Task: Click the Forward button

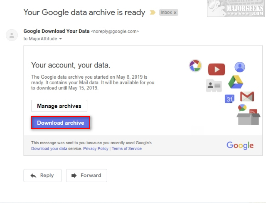Action: coord(86,175)
